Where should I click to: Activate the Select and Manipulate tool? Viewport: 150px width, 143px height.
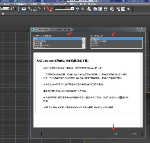point(18,9)
